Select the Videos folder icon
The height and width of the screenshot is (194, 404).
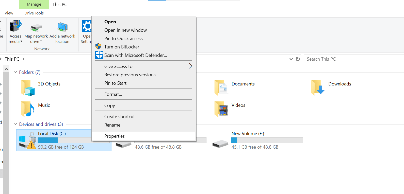point(221,109)
